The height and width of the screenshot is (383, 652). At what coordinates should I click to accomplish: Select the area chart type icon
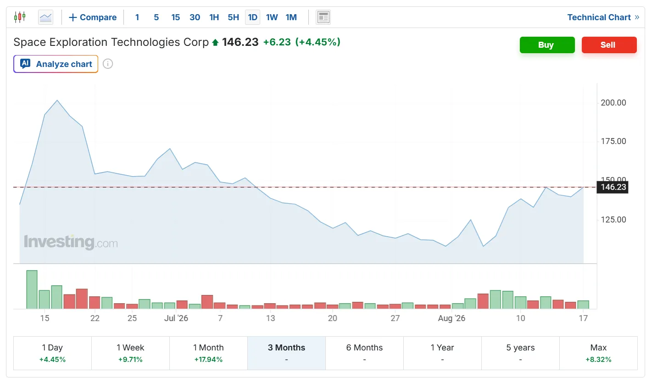45,17
